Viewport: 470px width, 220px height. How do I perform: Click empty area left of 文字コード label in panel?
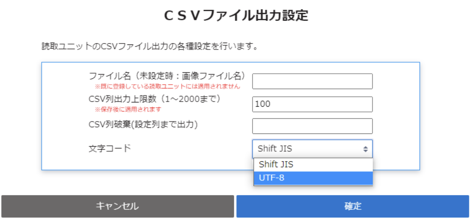point(65,148)
